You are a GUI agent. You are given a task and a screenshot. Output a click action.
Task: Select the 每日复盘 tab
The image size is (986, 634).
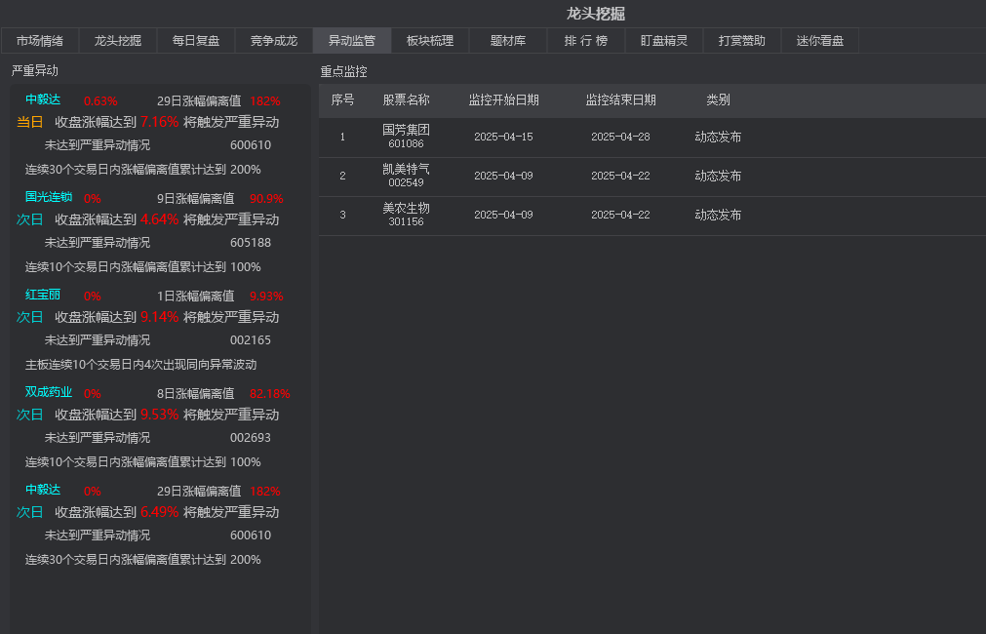click(x=196, y=41)
